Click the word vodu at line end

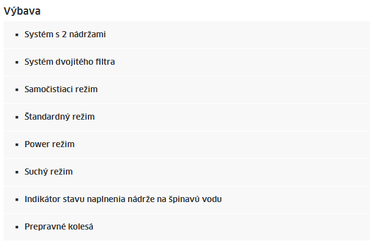pos(212,199)
